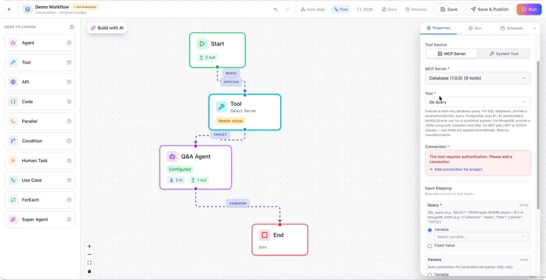
Task: Select the Q&A Agent node on canvas
Action: pos(196,167)
